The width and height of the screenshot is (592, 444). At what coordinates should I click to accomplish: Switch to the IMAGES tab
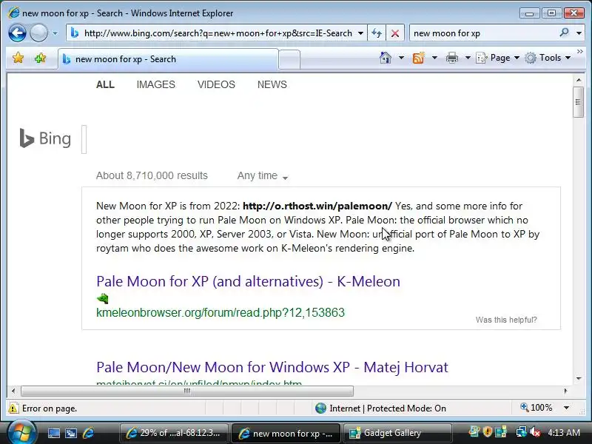point(156,84)
